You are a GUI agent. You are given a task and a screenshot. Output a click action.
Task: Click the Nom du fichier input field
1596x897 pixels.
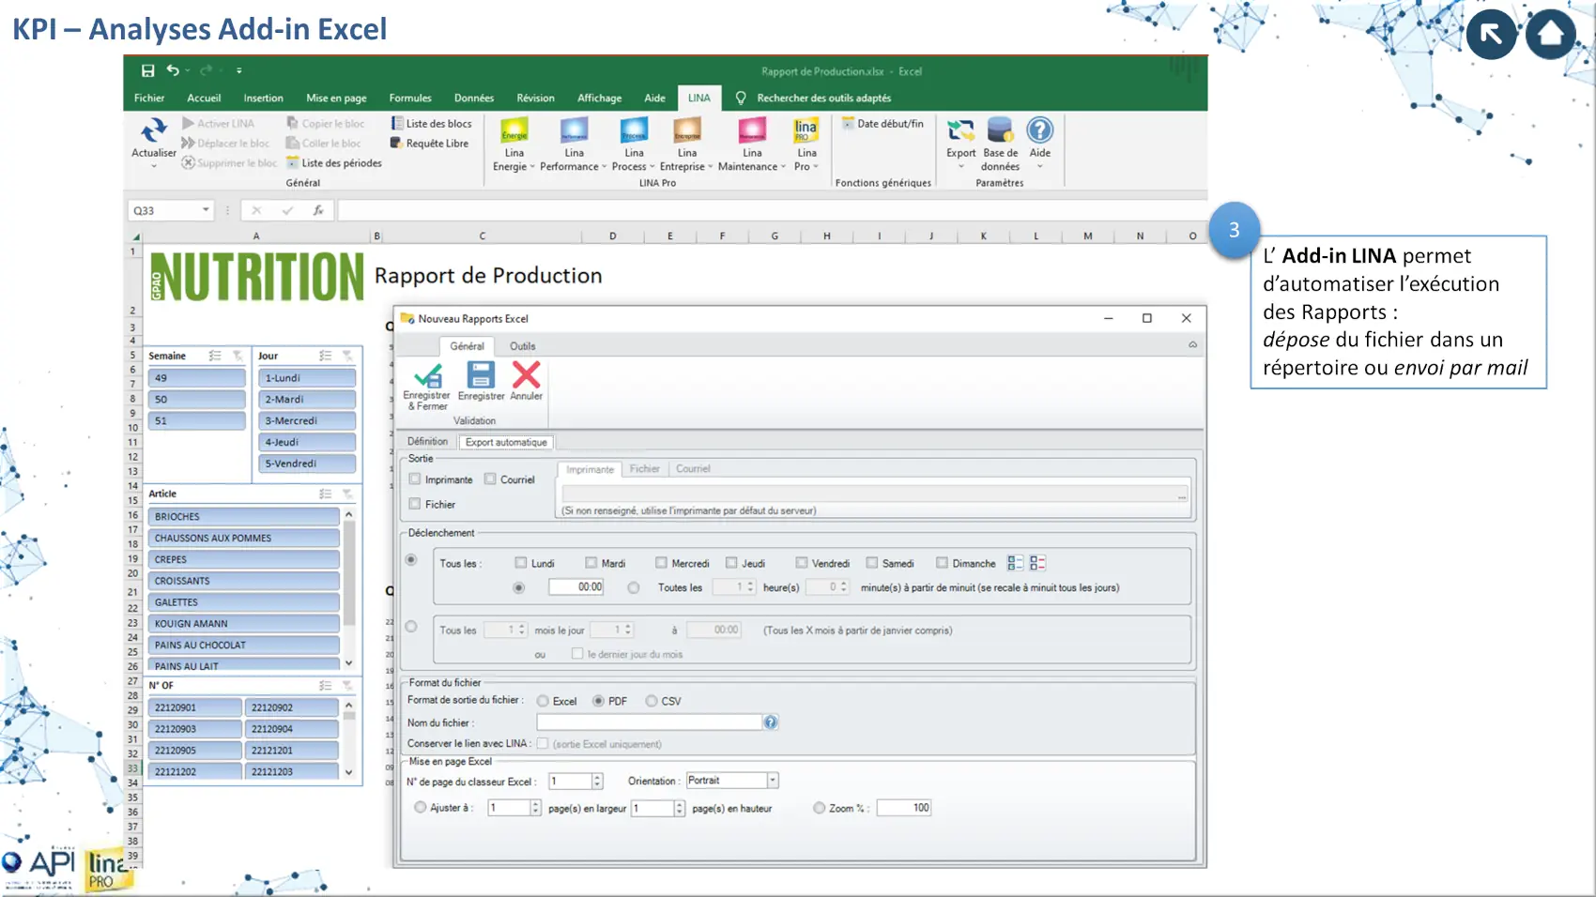click(x=649, y=722)
